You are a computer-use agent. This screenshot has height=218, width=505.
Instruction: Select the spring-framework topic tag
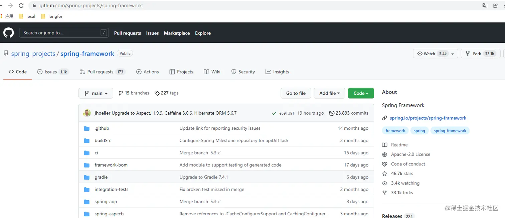450,131
